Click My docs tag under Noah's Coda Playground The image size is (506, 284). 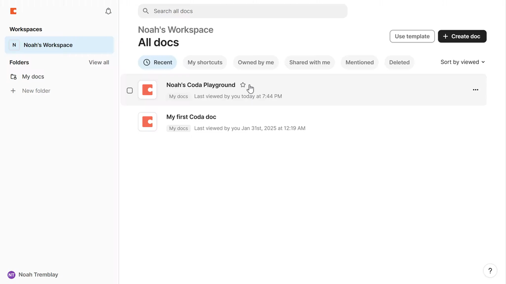[x=178, y=96]
